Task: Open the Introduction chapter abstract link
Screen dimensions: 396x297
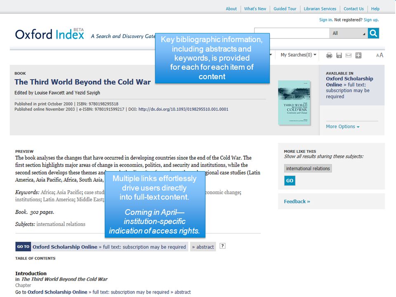Action: click(x=182, y=292)
